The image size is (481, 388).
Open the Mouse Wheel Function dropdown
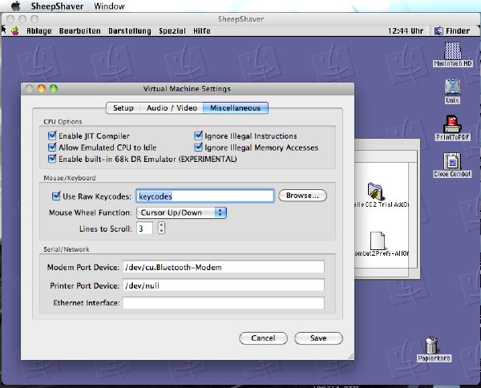[x=181, y=212]
